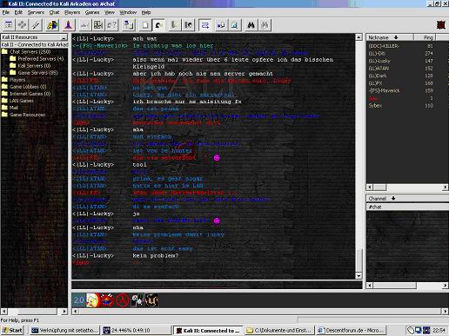Switch to Descentforum.de taskbar window
Screen dimensions: 449x336
tap(352, 330)
